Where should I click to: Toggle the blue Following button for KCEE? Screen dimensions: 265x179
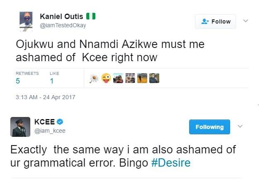pos(209,127)
